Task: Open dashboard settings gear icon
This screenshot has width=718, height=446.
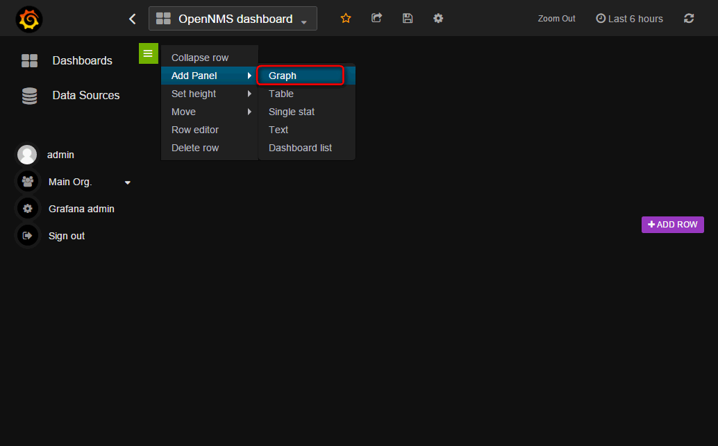Action: click(438, 18)
